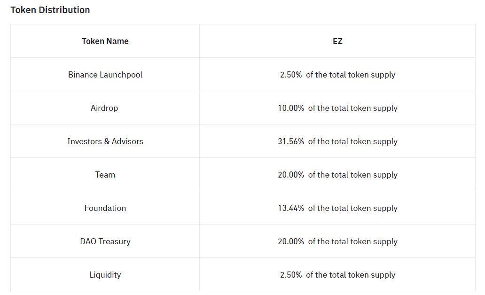The image size is (485, 295).
Task: Click the 20.00% figure in Team row
Action: point(291,175)
